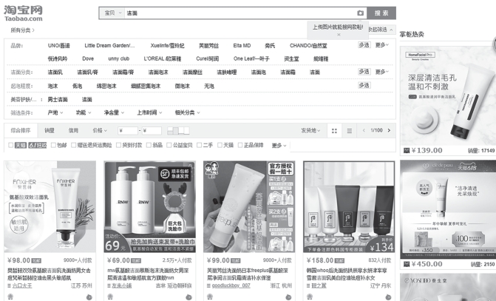Click 多选 in the 洁面分类 row
The height and width of the screenshot is (301, 496).
[364, 72]
